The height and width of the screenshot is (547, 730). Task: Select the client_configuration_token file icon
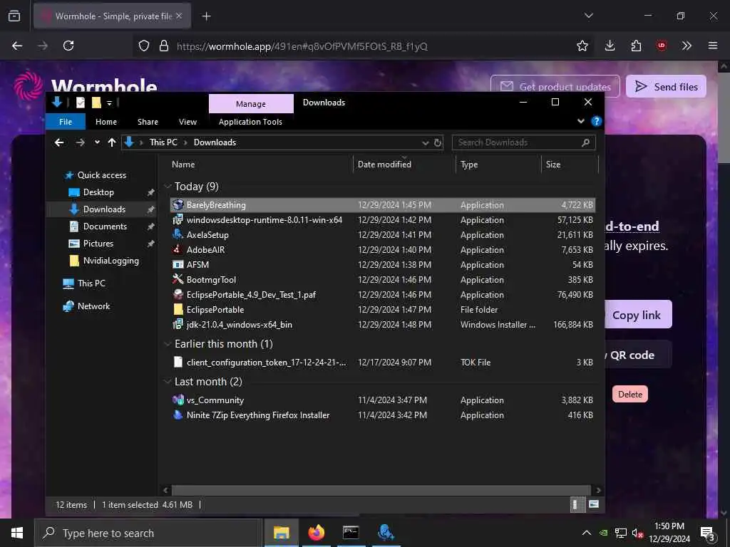[178, 362]
